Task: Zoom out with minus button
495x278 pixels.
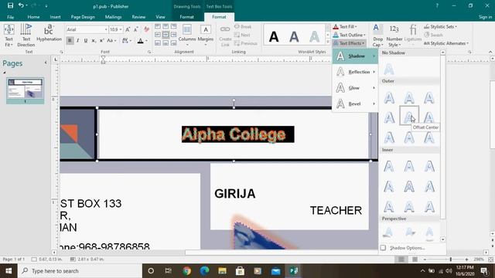Action: pos(425,259)
